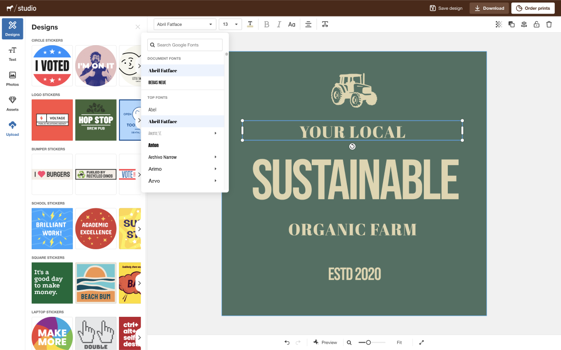Enter fullscreen with the expand arrows icon
Screen dimensions: 561x350
pos(421,343)
